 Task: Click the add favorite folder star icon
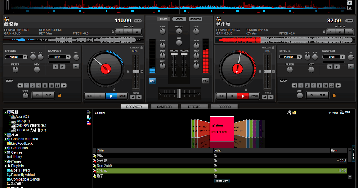(88, 112)
